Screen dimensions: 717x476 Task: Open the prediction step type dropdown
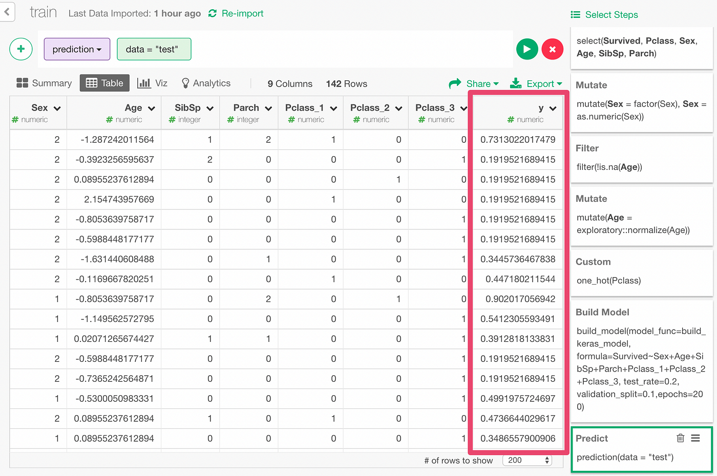point(77,49)
